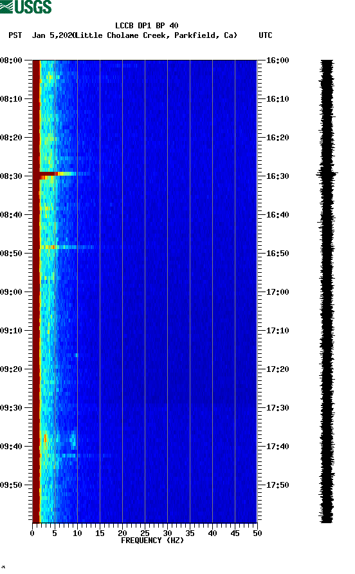The width and height of the screenshot is (355, 574).
Task: Click the 16:30 UTC time label
Action: pyautogui.click(x=277, y=176)
